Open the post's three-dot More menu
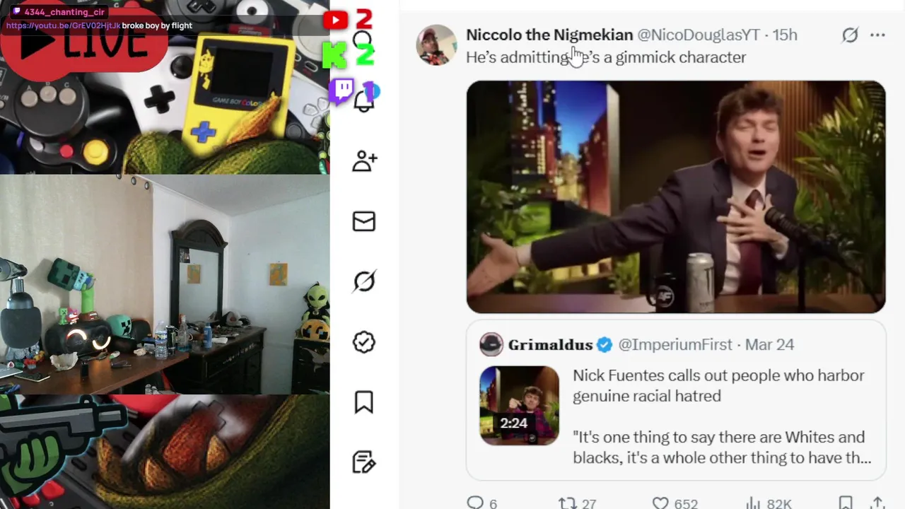 click(x=877, y=35)
